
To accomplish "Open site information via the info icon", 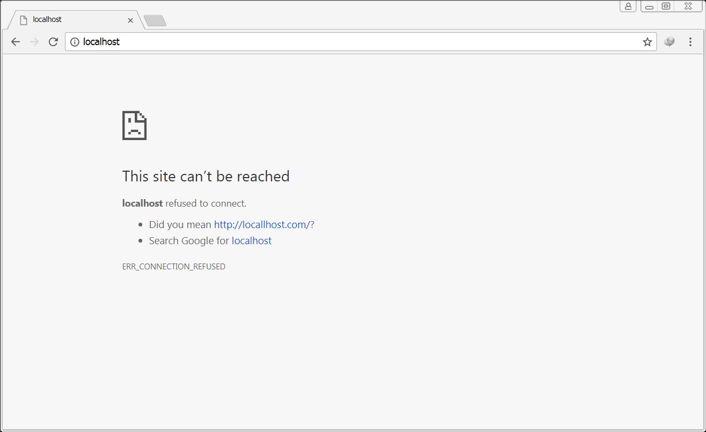I will point(75,41).
